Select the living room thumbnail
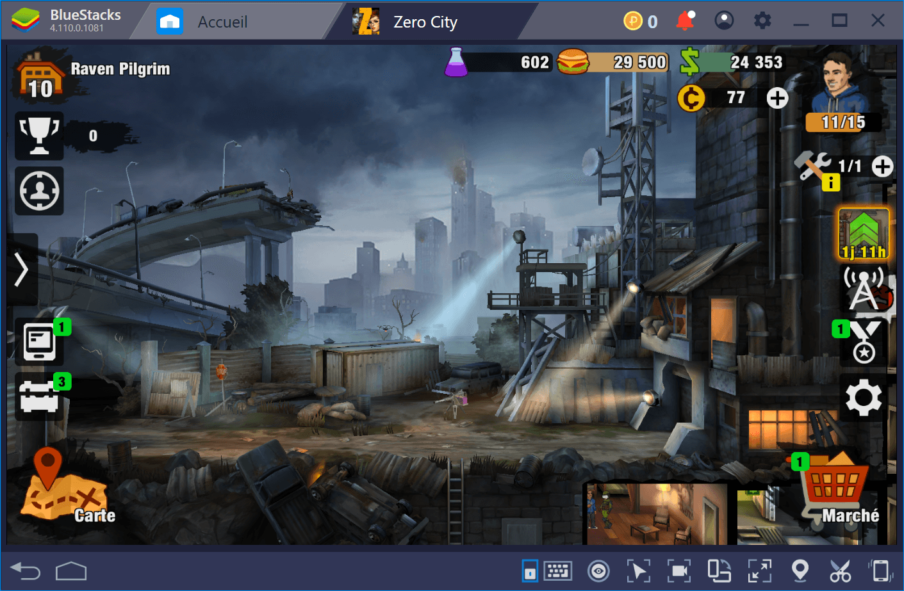Viewport: 904px width, 591px height. [657, 514]
